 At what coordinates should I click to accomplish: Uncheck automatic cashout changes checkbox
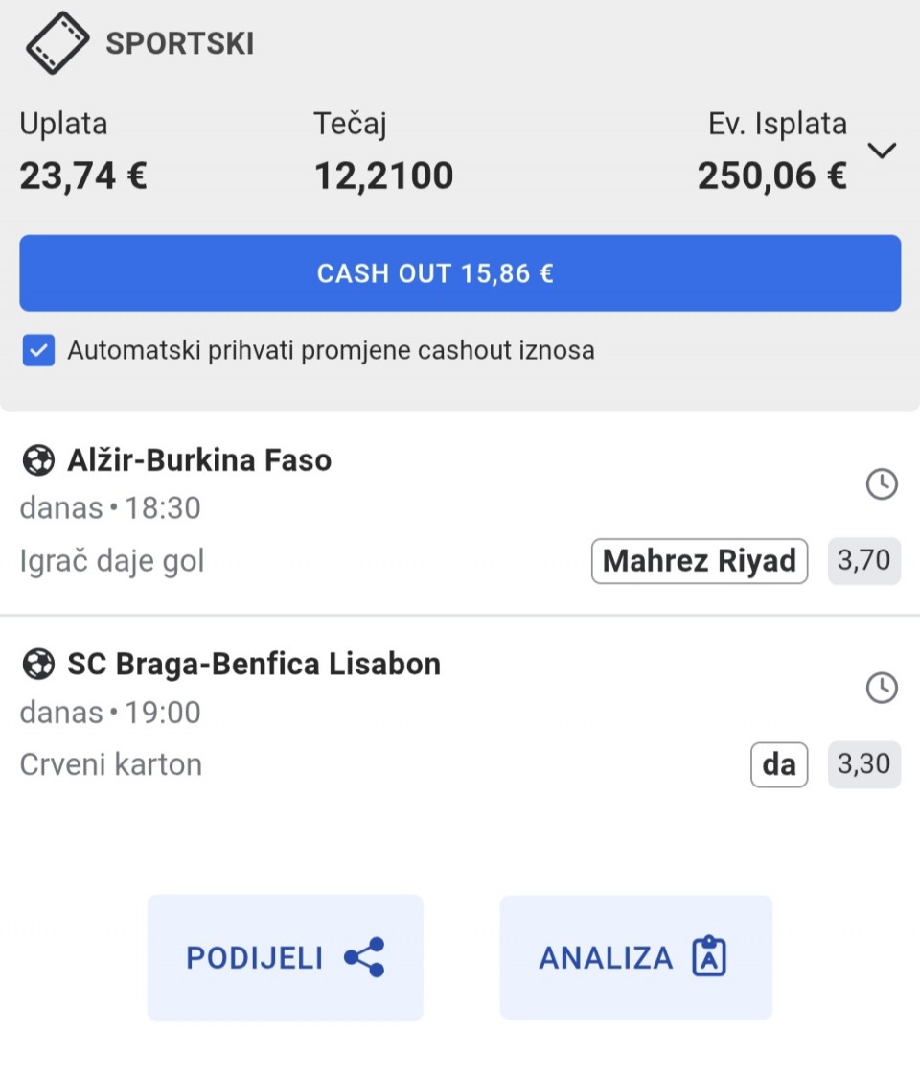[x=38, y=351]
